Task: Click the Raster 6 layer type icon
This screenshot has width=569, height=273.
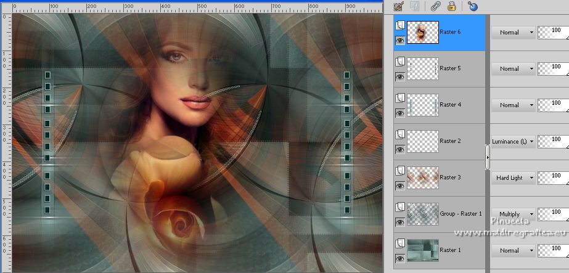Action: pyautogui.click(x=400, y=25)
